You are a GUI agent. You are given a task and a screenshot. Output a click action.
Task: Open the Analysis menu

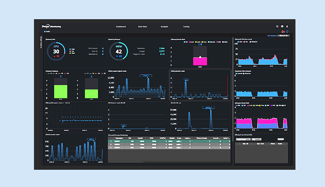tap(164, 27)
